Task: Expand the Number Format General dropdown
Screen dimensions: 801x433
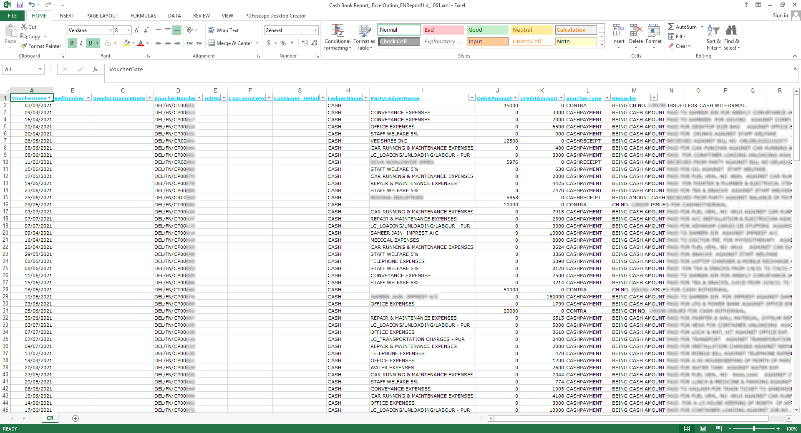Action: pos(315,30)
